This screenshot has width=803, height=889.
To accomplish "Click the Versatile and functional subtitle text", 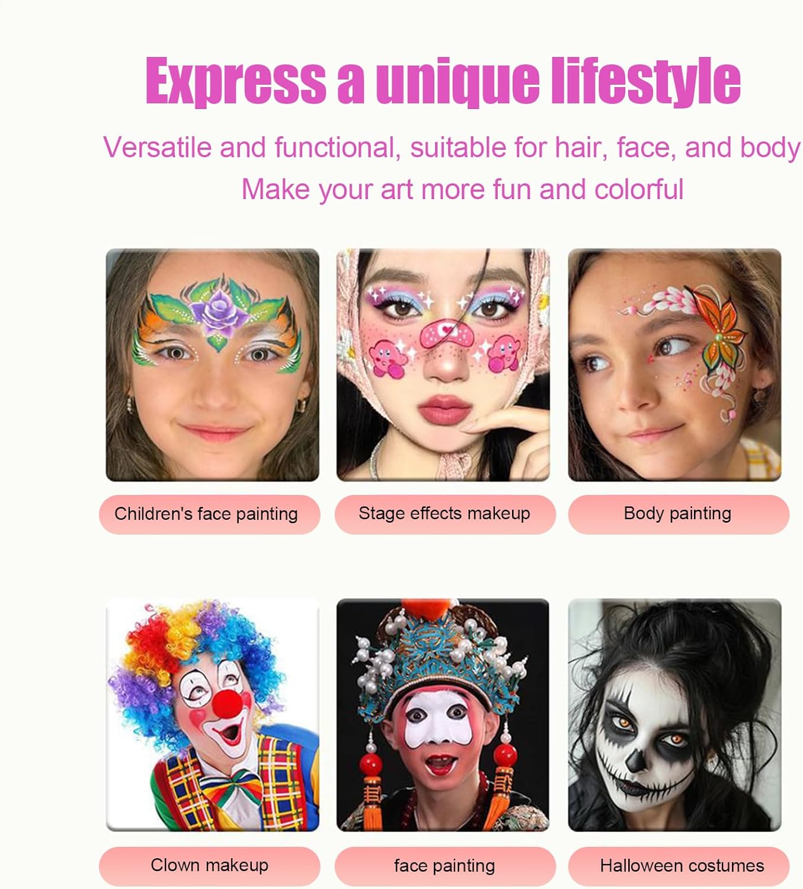I will pos(452,147).
